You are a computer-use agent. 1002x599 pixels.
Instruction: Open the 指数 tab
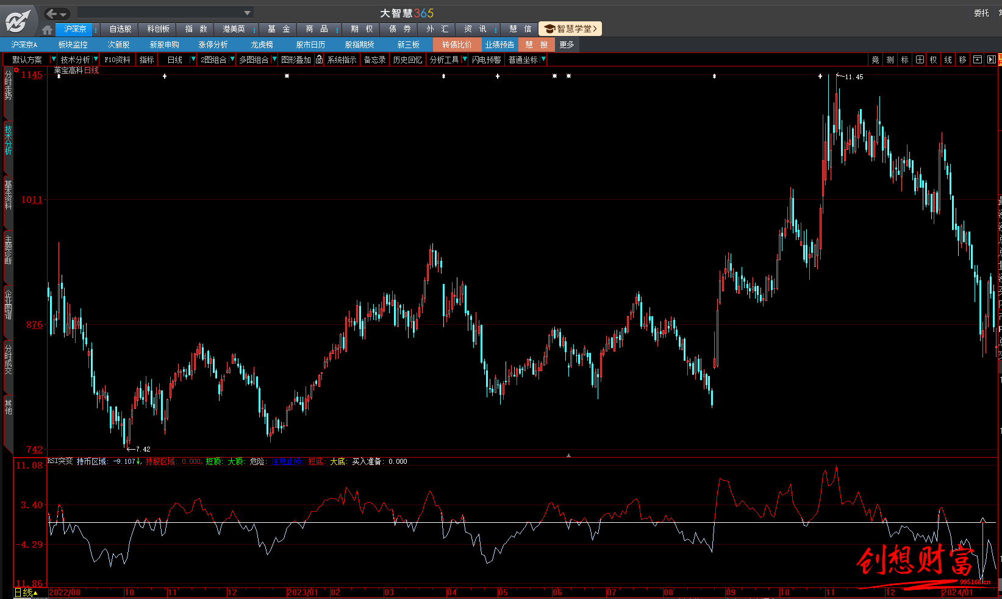196,29
